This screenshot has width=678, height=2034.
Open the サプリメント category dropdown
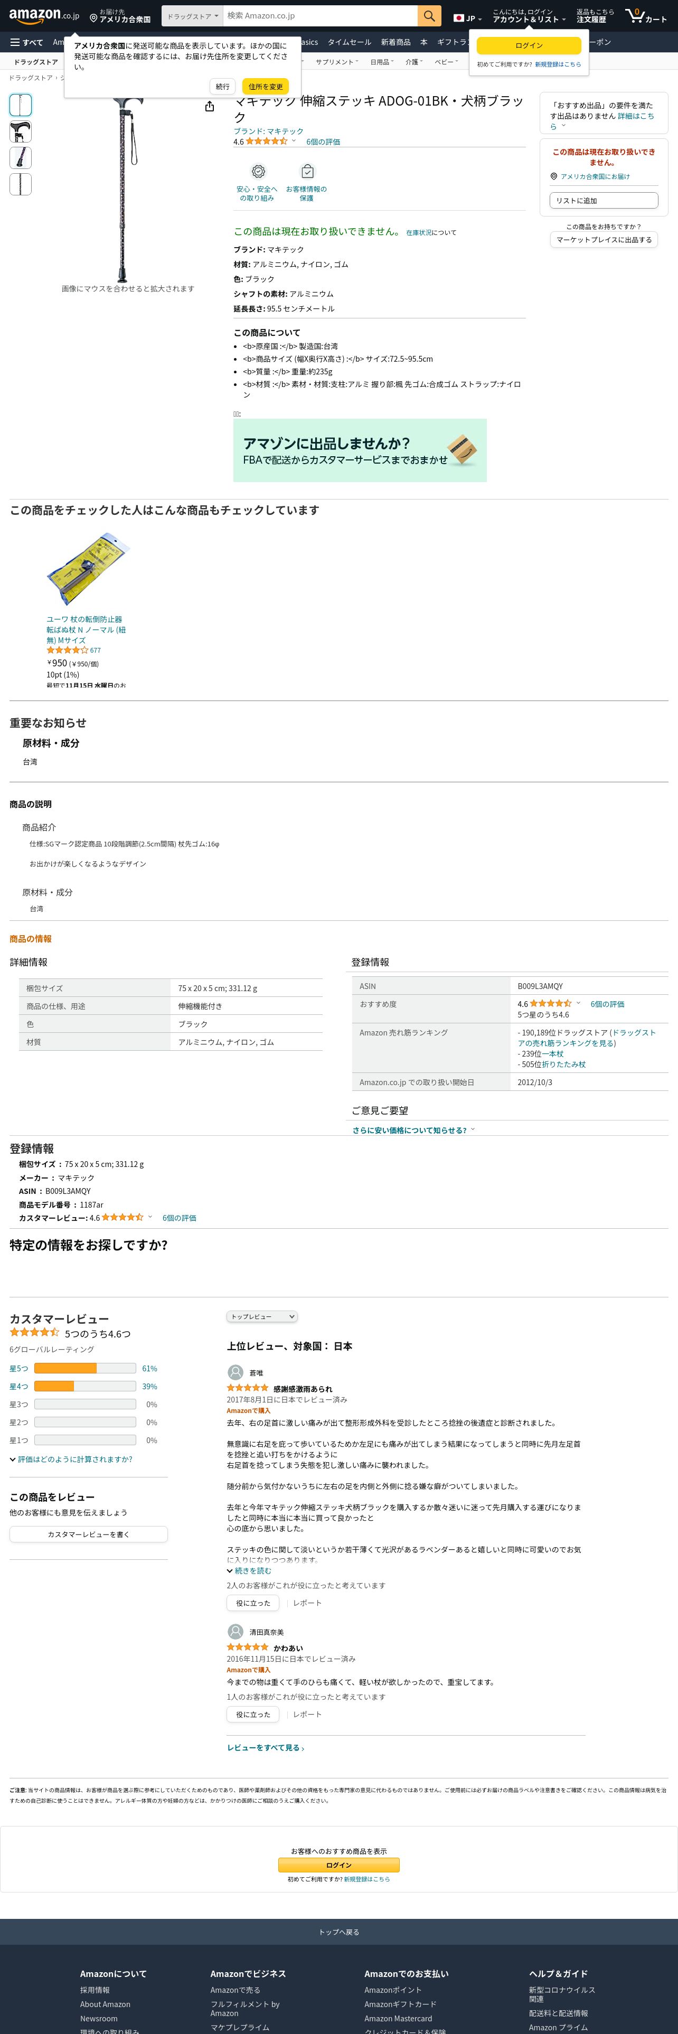coord(337,62)
